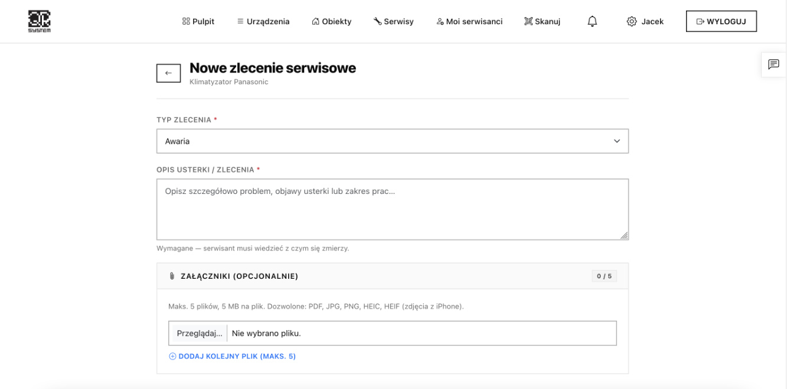Open the Typ zlecenia dropdown showing Awaria
The image size is (787, 389).
click(393, 141)
